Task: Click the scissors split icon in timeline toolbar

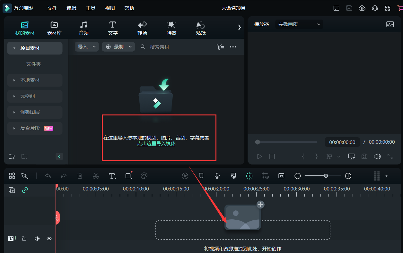Action: tap(96, 176)
